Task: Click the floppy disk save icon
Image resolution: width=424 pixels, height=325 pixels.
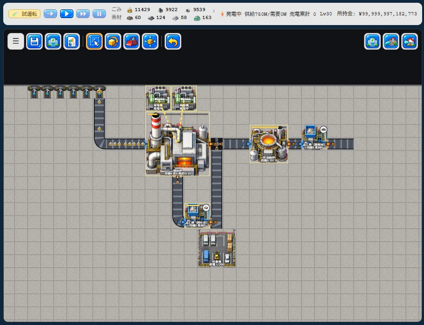Action: pos(34,41)
